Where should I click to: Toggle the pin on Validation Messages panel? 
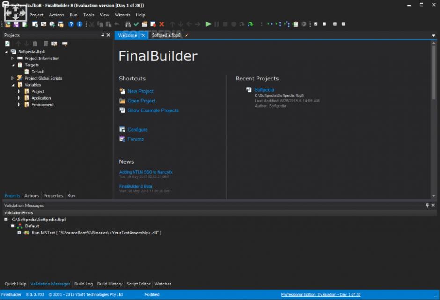click(x=427, y=205)
